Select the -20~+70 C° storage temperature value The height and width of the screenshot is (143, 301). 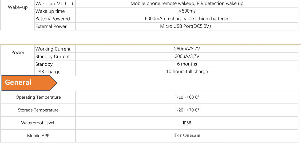[187, 110]
